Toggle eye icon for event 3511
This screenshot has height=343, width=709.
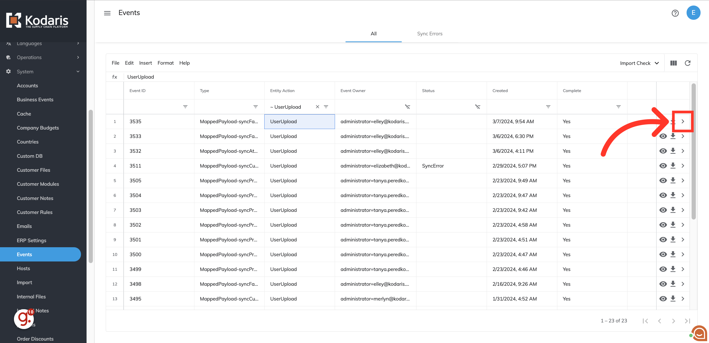[x=663, y=166]
